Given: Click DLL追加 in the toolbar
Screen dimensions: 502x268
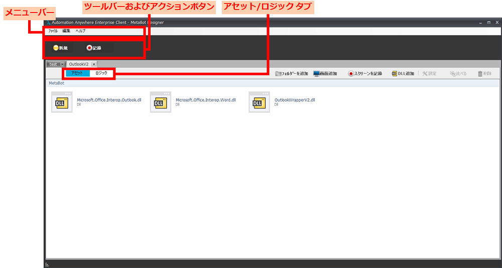Looking at the screenshot, I should (x=403, y=74).
